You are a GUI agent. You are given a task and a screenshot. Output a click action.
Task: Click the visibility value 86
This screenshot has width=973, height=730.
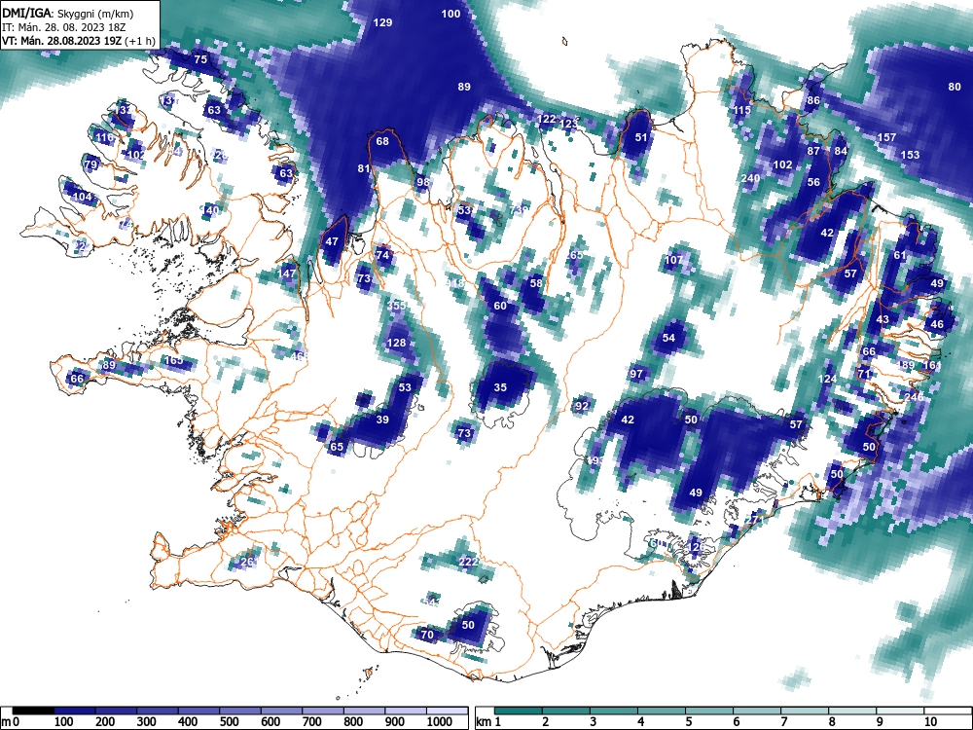[x=812, y=100]
